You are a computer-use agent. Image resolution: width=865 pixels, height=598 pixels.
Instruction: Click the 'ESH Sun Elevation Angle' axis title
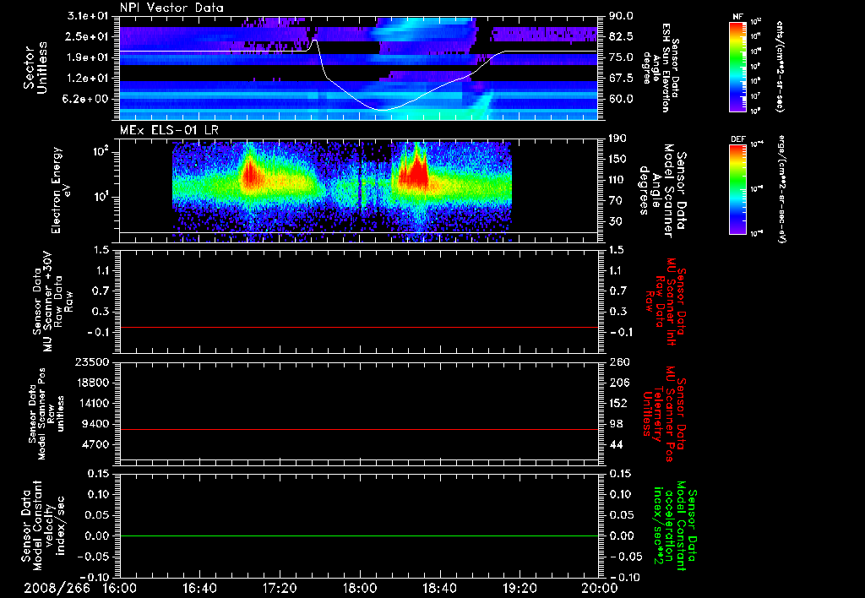point(661,68)
